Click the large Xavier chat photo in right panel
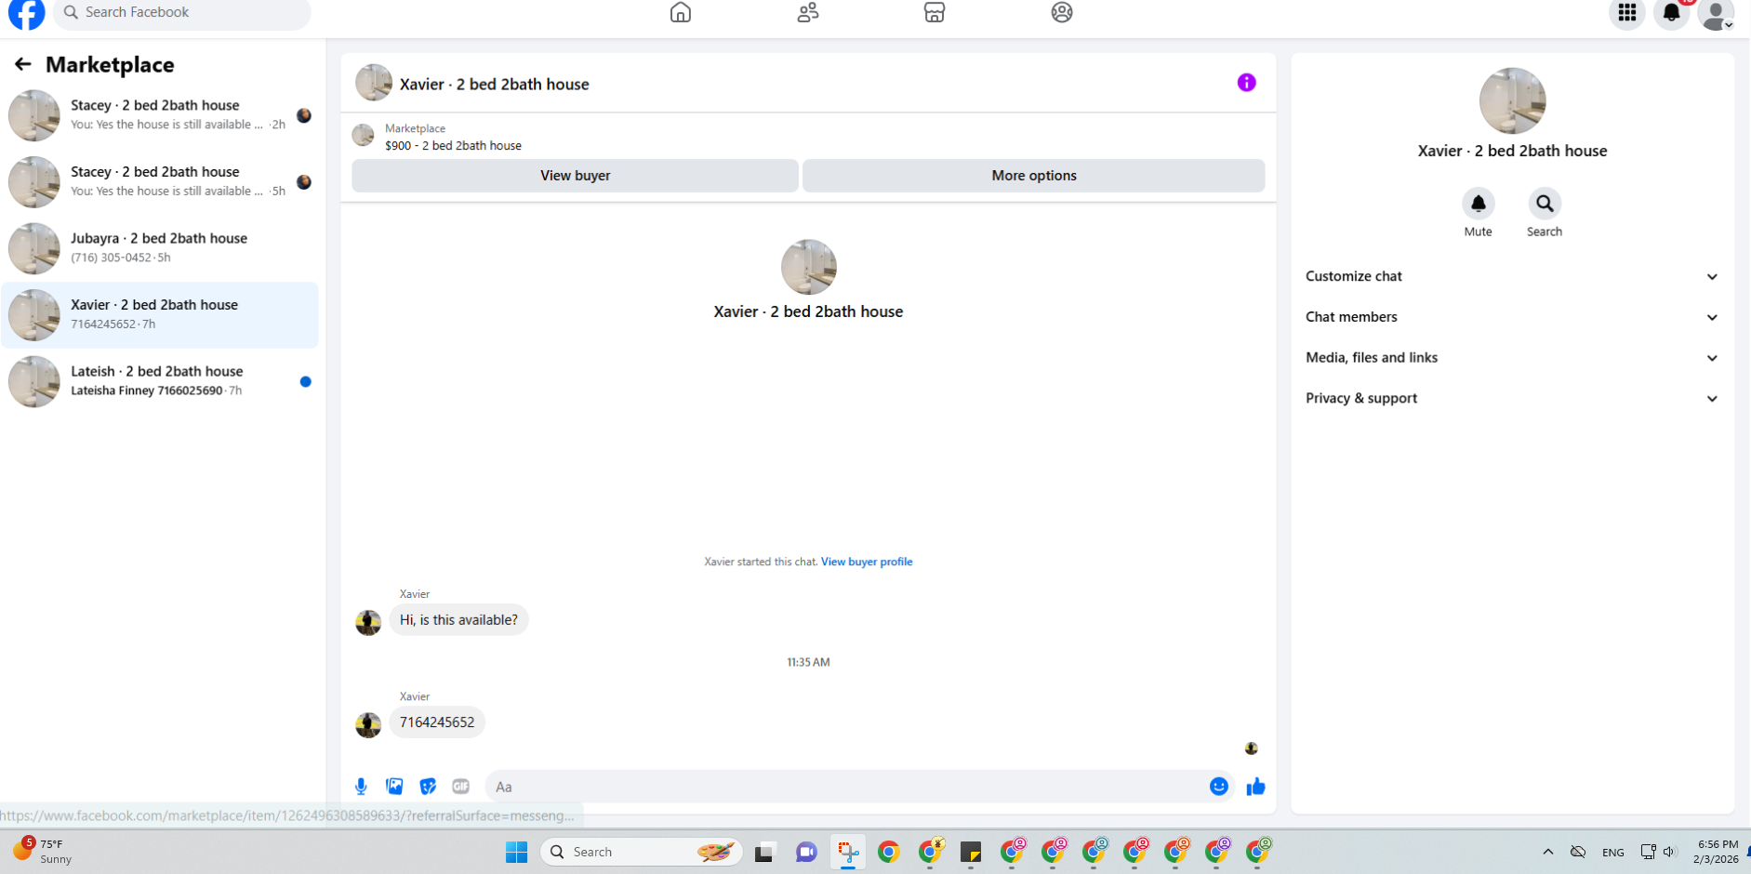The width and height of the screenshot is (1751, 874). tap(1512, 100)
